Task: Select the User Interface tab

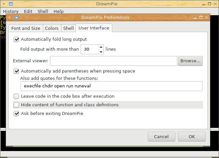Action: (94, 28)
